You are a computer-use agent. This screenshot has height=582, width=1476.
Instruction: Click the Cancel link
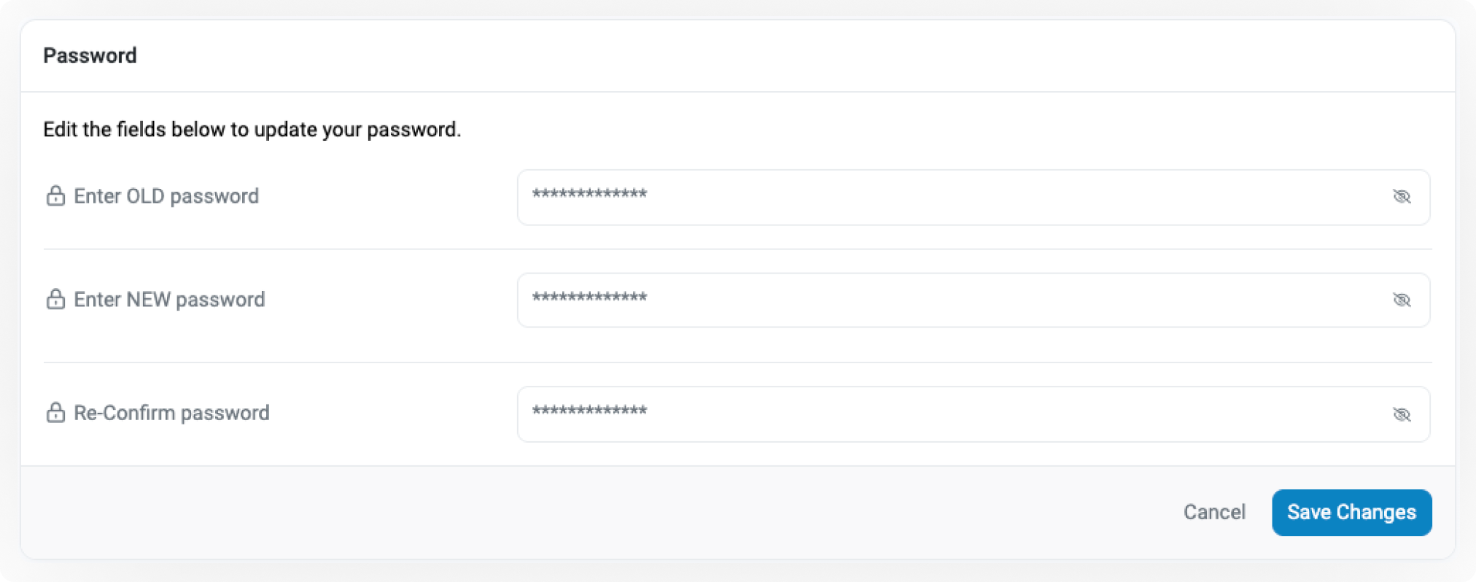coord(1213,512)
